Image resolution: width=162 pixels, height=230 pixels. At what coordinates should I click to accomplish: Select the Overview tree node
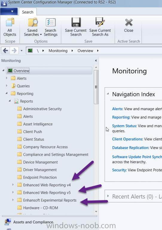(x=49, y=71)
